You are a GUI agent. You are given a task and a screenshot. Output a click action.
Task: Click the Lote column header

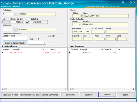[126, 50]
